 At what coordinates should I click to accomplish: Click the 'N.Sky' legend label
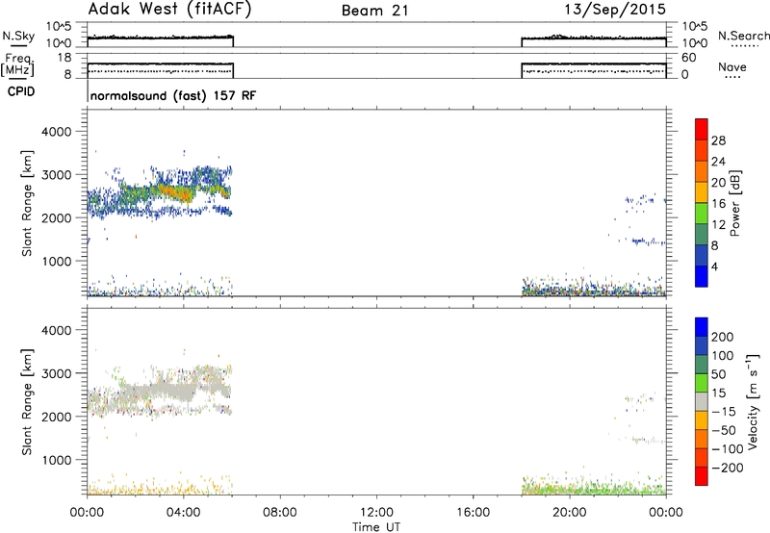pos(18,36)
